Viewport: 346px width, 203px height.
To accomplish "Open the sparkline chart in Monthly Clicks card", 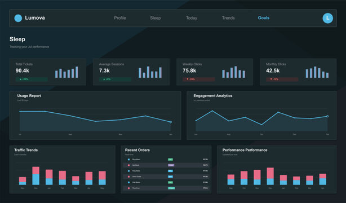I will click(x=317, y=72).
